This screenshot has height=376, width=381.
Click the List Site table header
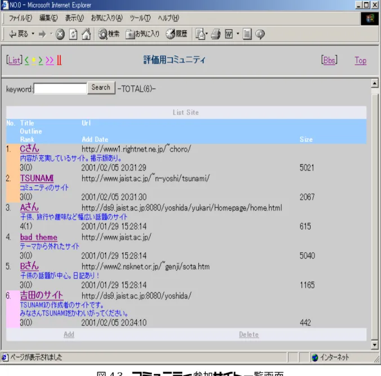[x=186, y=113]
